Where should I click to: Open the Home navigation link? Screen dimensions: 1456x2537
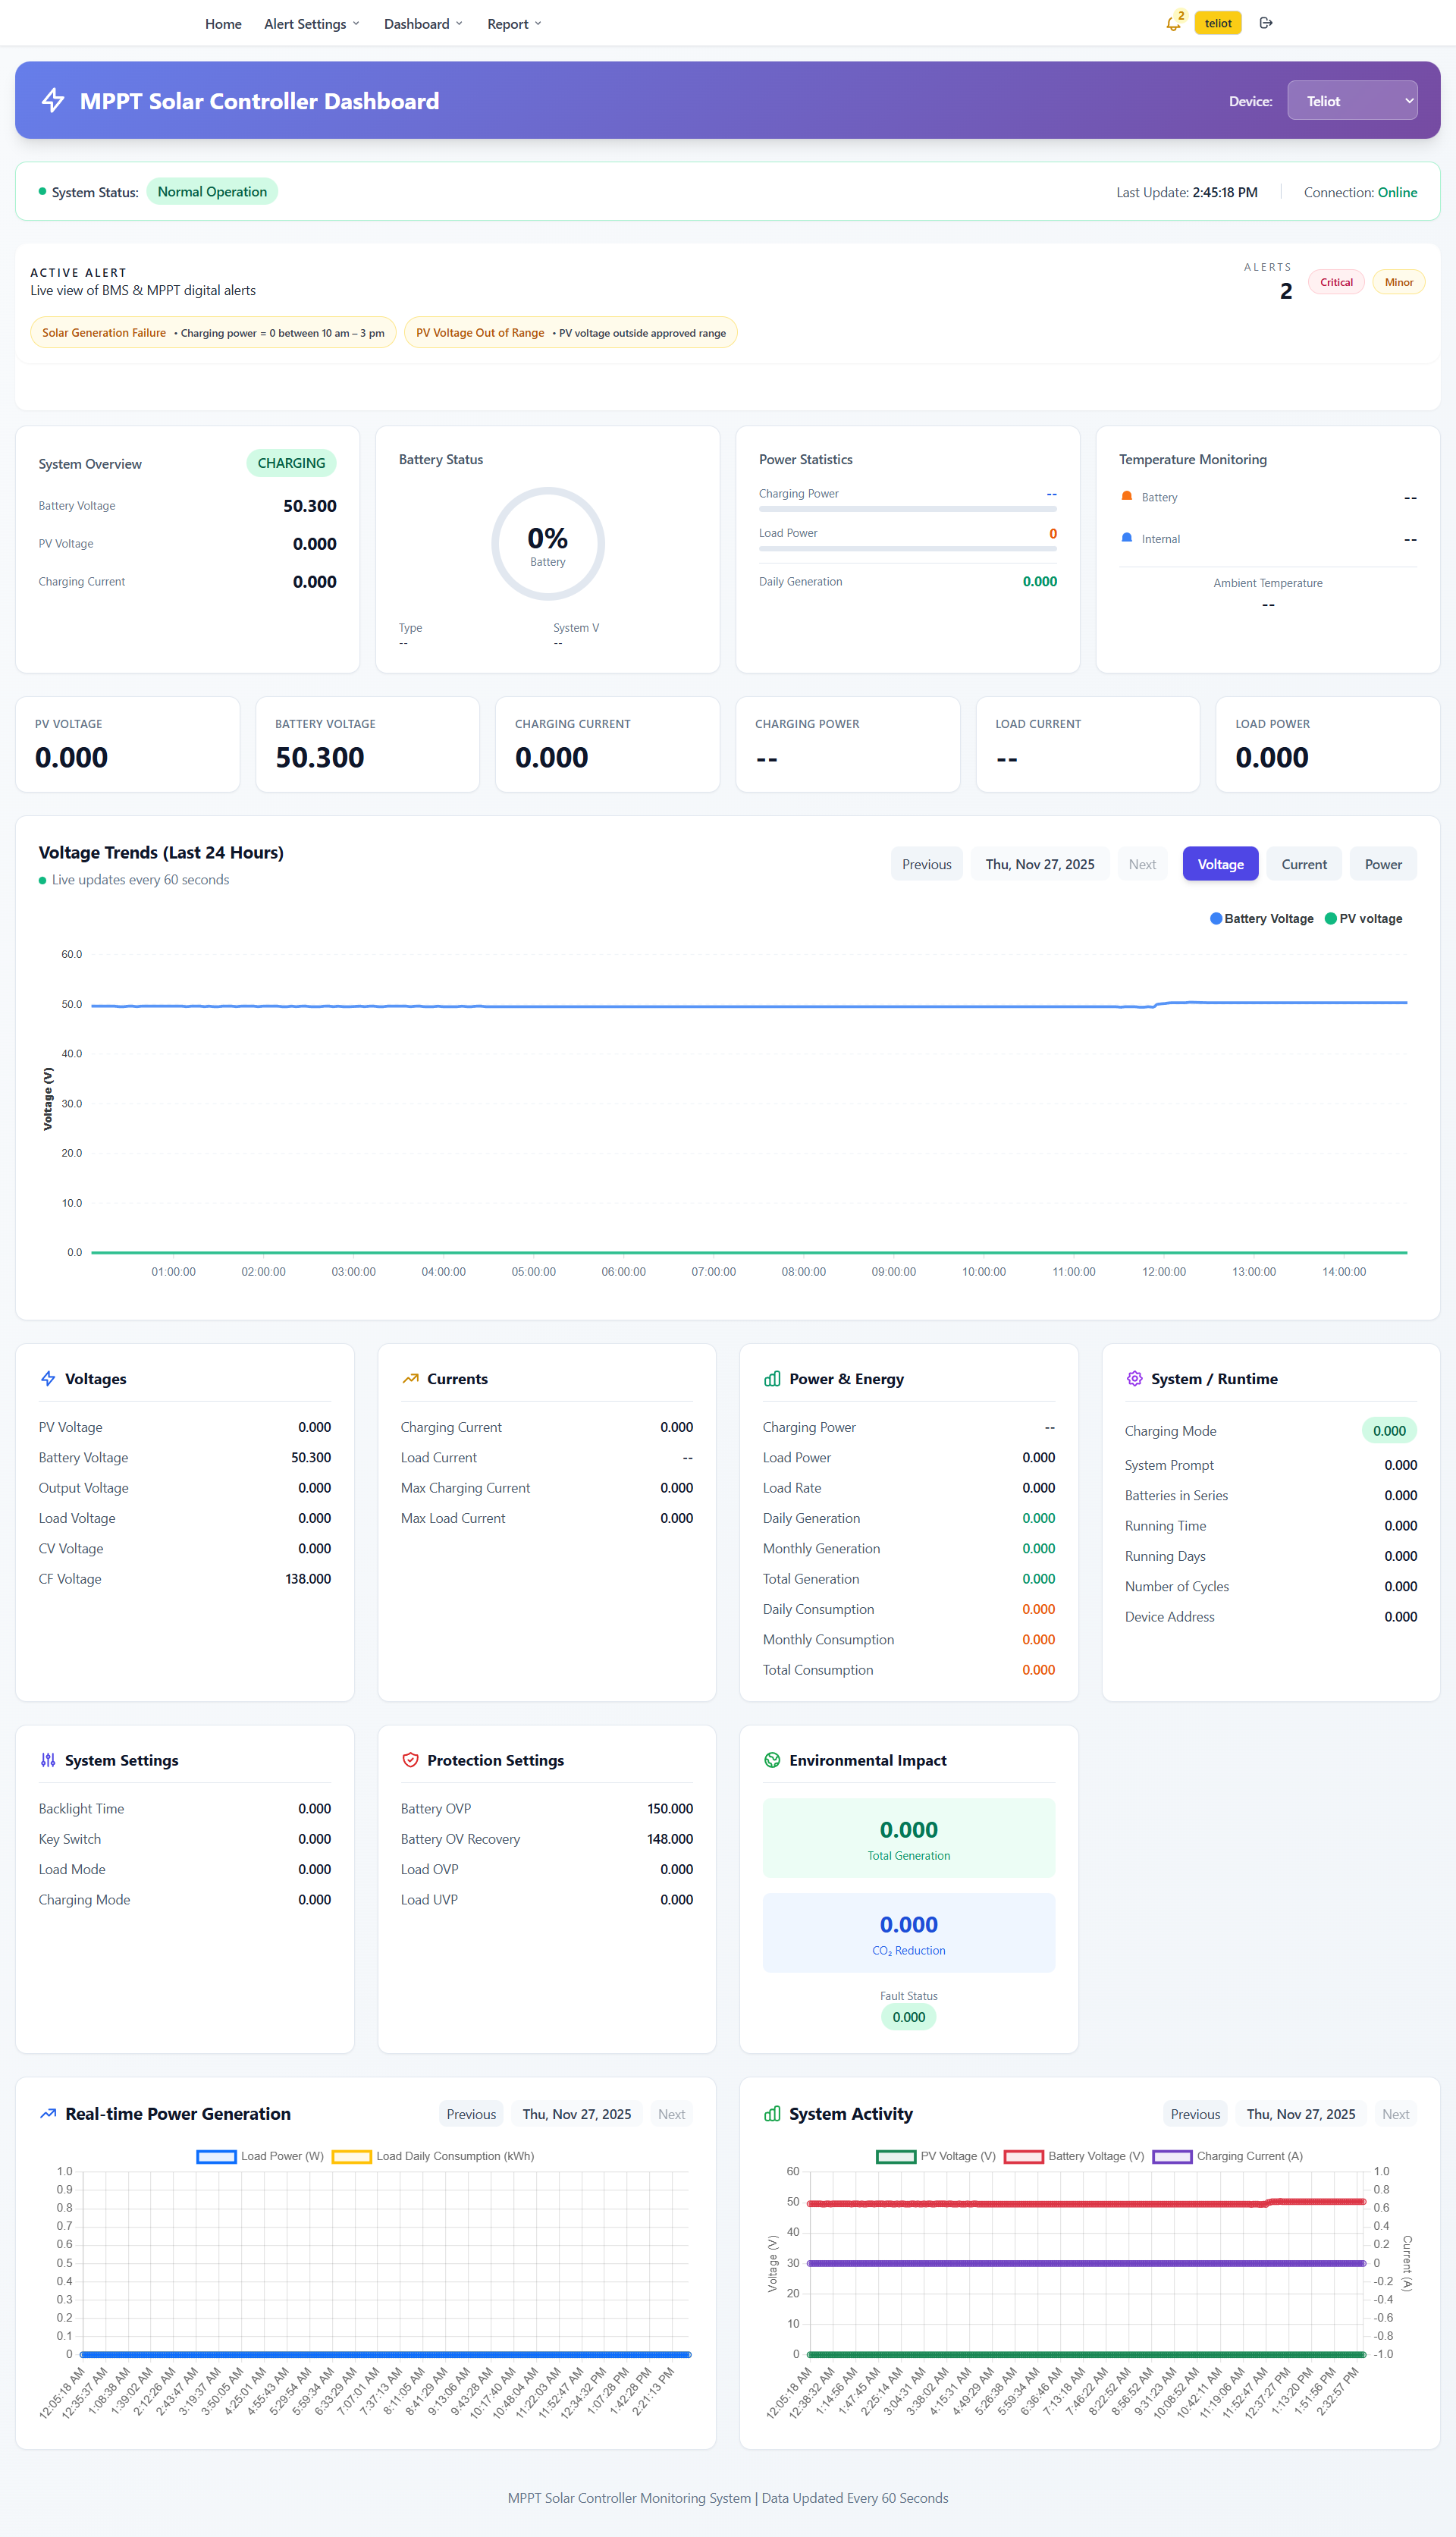pos(223,24)
